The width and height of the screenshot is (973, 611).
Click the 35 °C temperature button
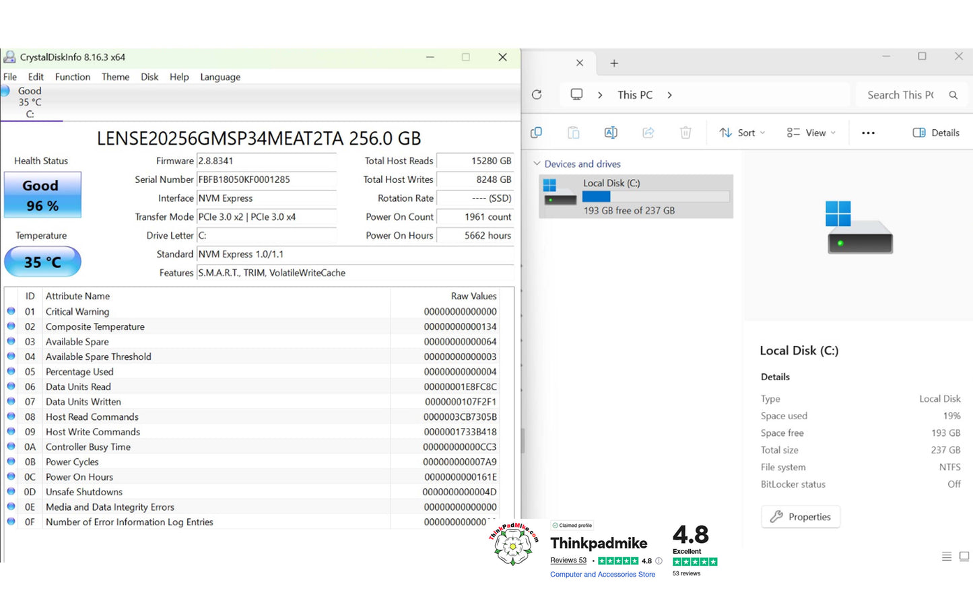tap(42, 262)
